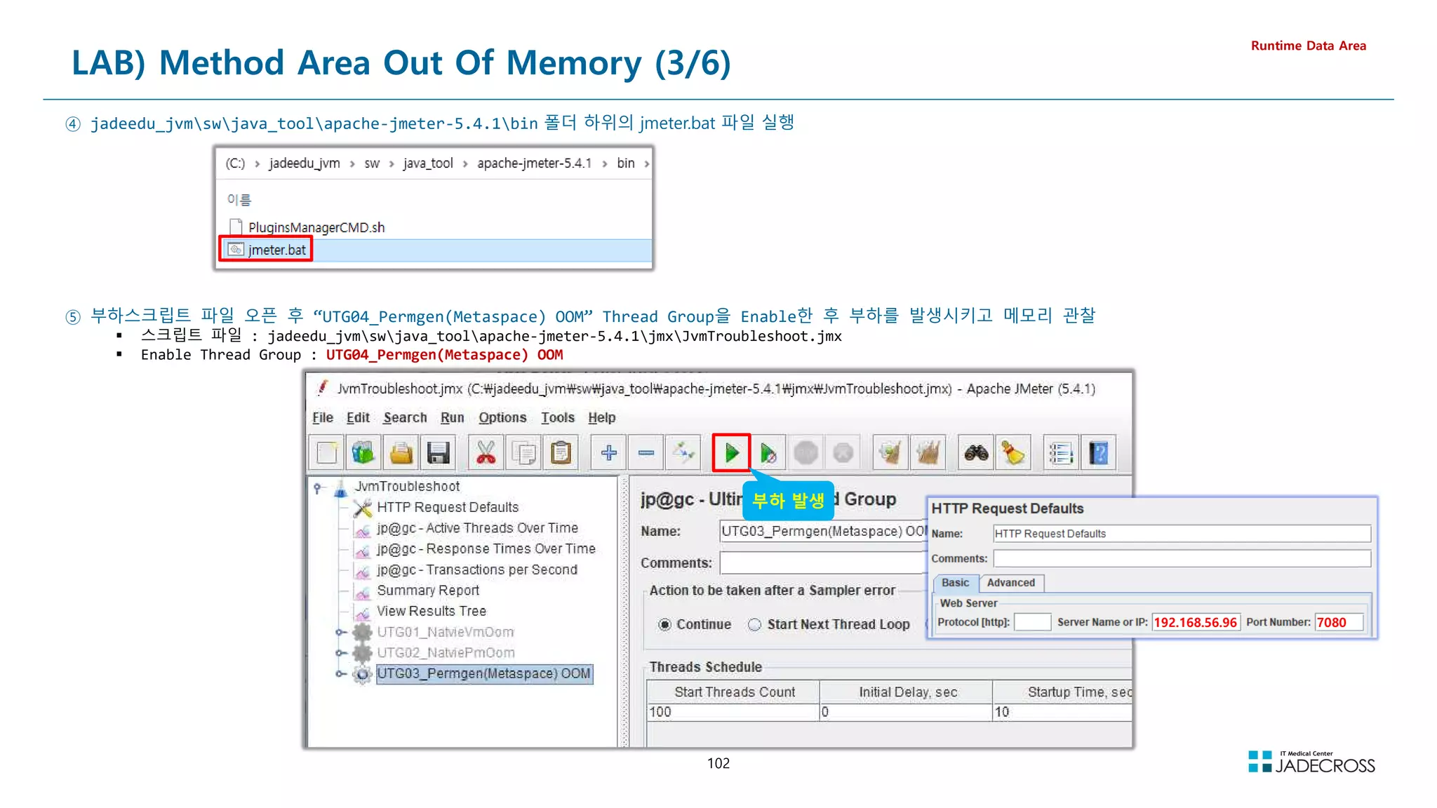
Task: Click HTTP Request Defaults Name field
Action: [x=1182, y=534]
